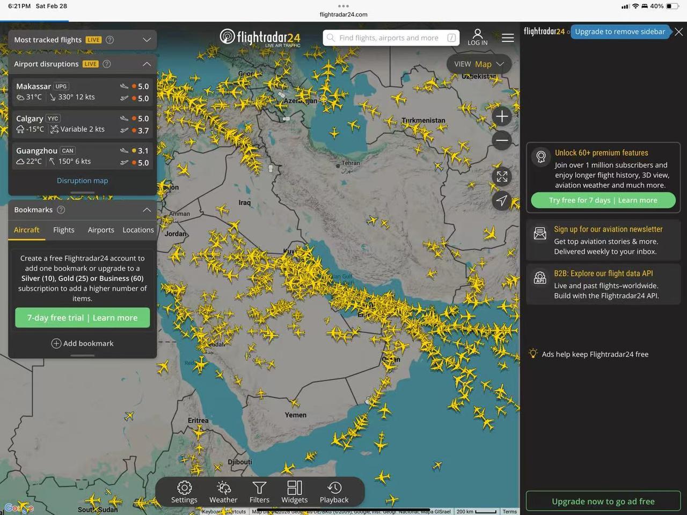Click the Unlock 60+ premium features heading
Image resolution: width=687 pixels, height=515 pixels.
601,153
